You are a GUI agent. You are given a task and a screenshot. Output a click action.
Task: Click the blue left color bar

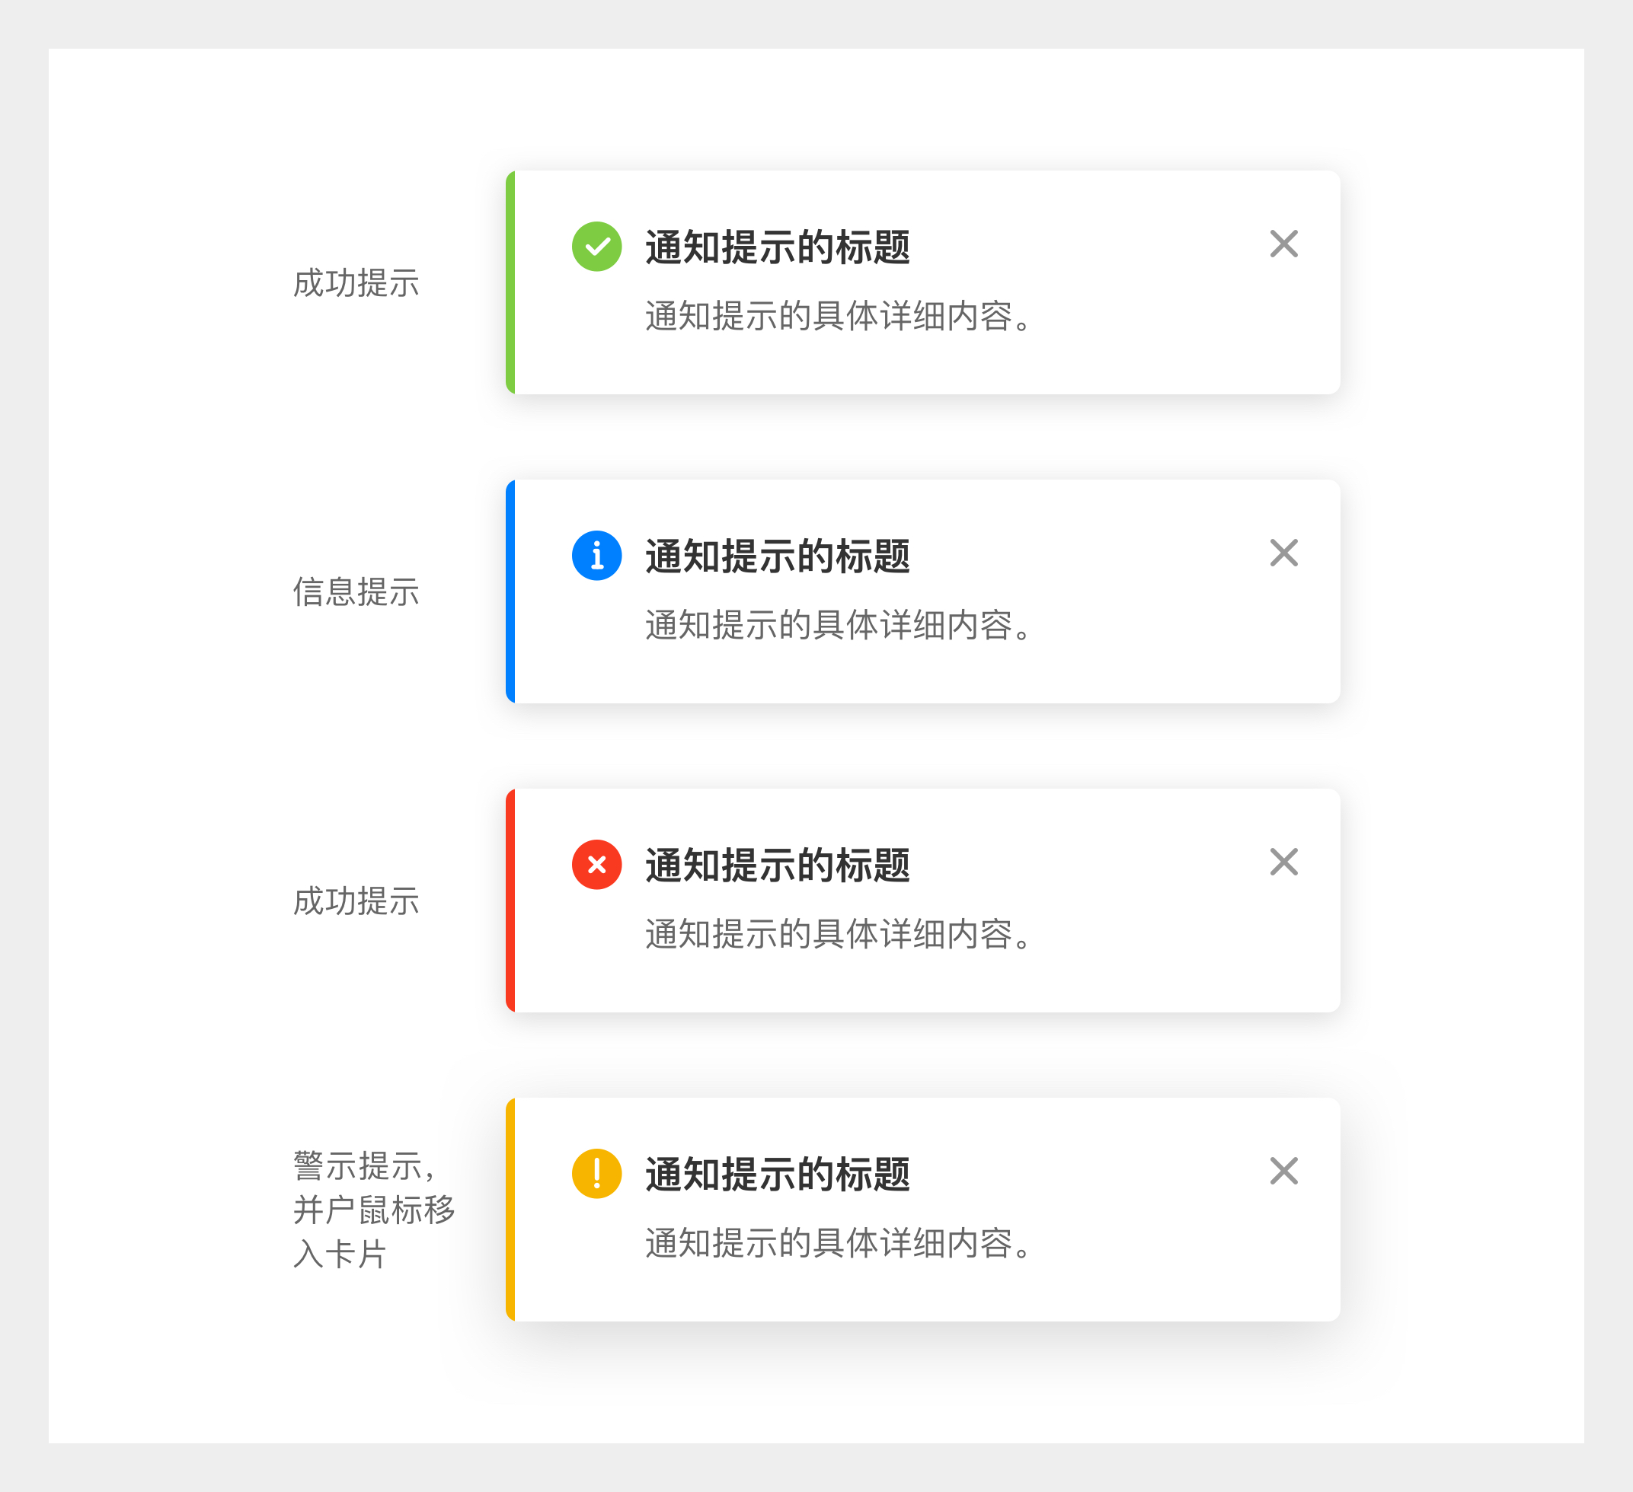510,591
